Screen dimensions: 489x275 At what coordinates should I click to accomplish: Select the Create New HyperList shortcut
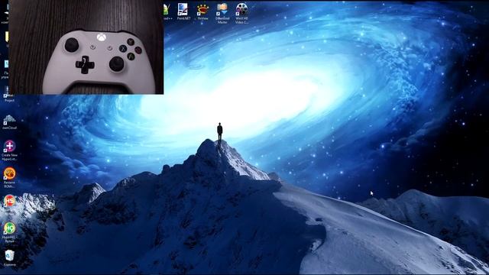[9, 150]
